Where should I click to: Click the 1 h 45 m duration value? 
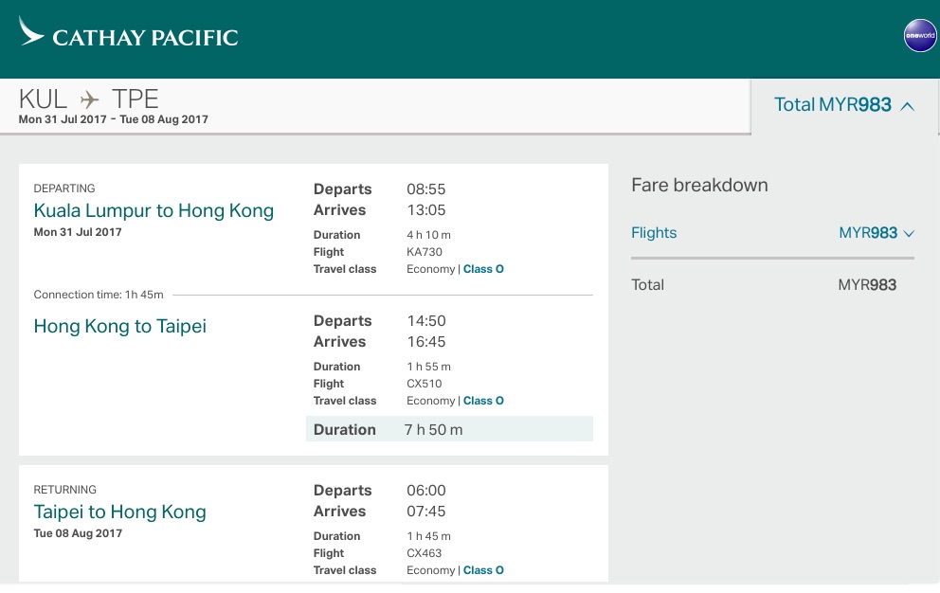pyautogui.click(x=428, y=536)
